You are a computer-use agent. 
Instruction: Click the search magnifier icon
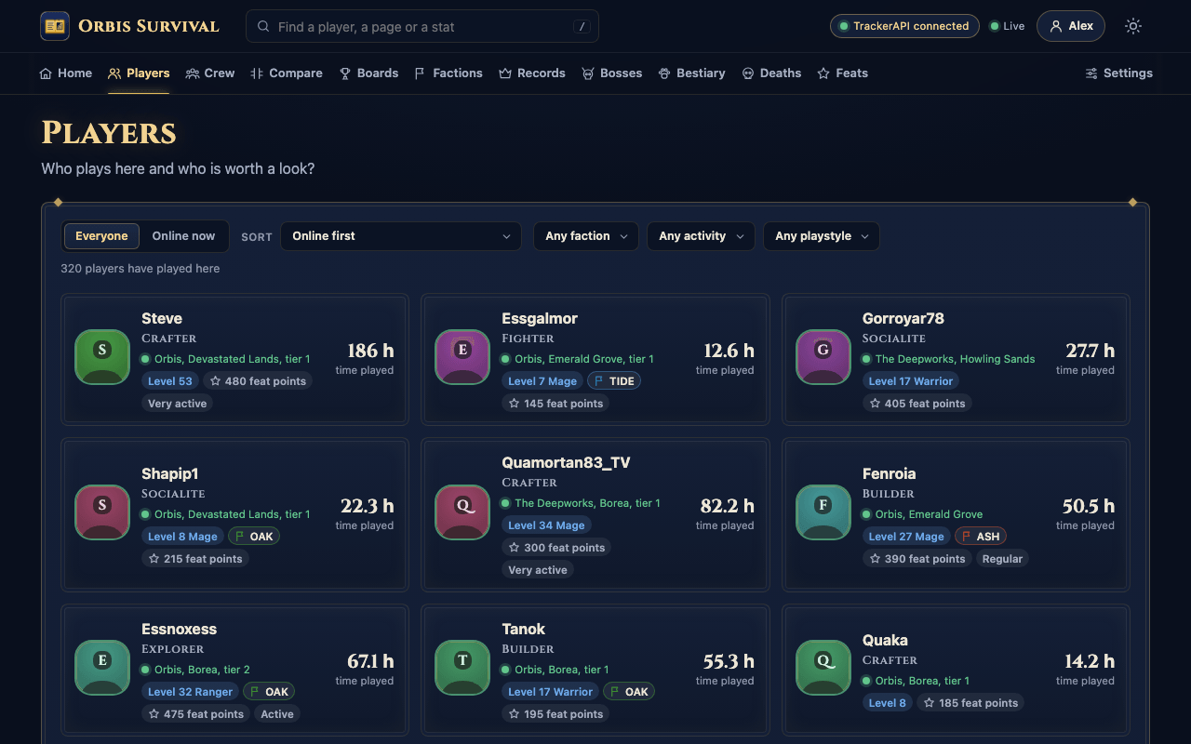263,27
